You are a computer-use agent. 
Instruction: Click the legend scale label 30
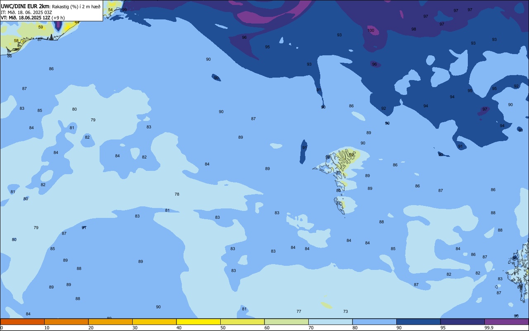135,328
